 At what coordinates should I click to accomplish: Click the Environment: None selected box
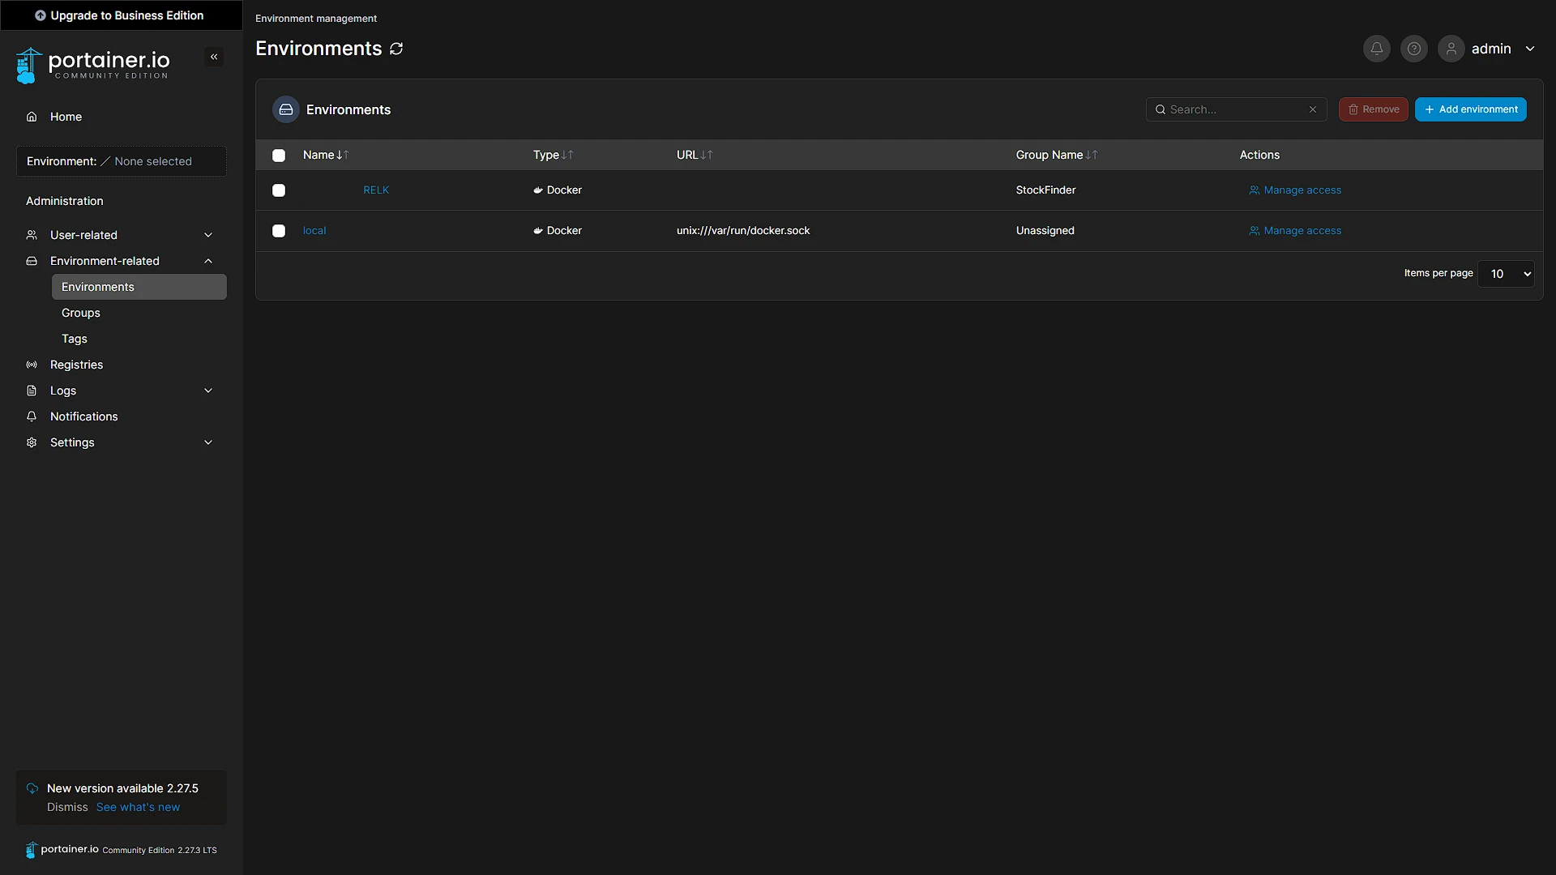(x=121, y=161)
